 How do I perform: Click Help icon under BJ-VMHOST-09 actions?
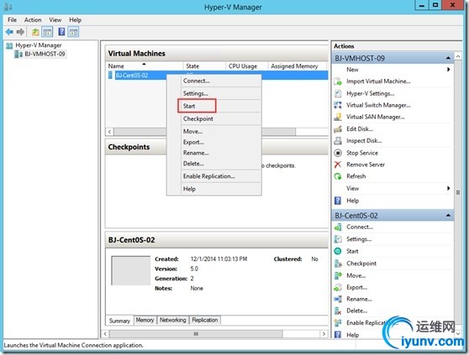[x=338, y=201]
